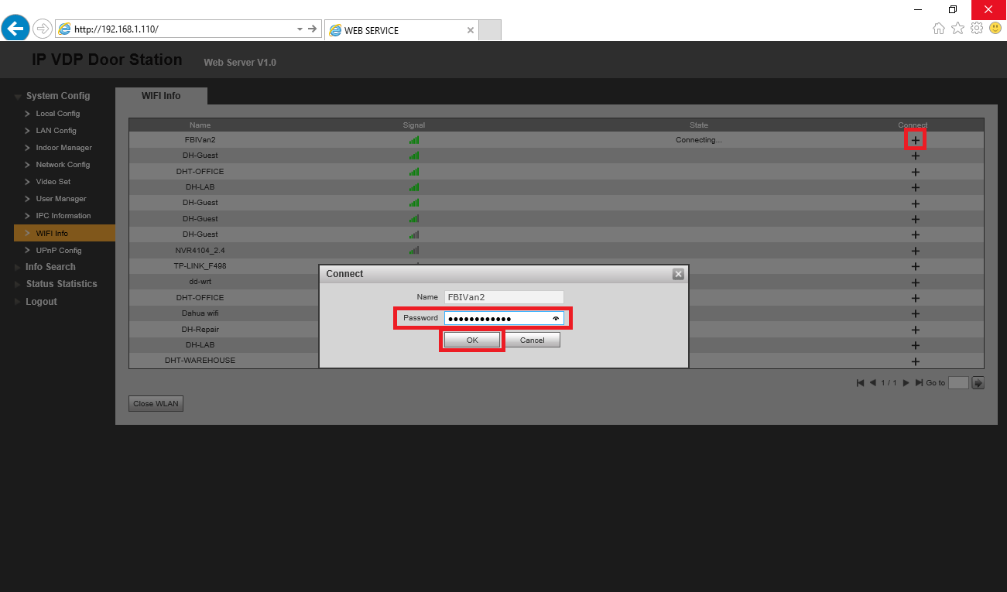Viewport: 1007px width, 592px height.
Task: Select the WIFI Info tab
Action: [x=161, y=96]
